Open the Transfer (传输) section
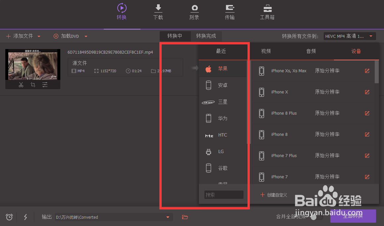This screenshot has height=226, width=384. pyautogui.click(x=230, y=12)
